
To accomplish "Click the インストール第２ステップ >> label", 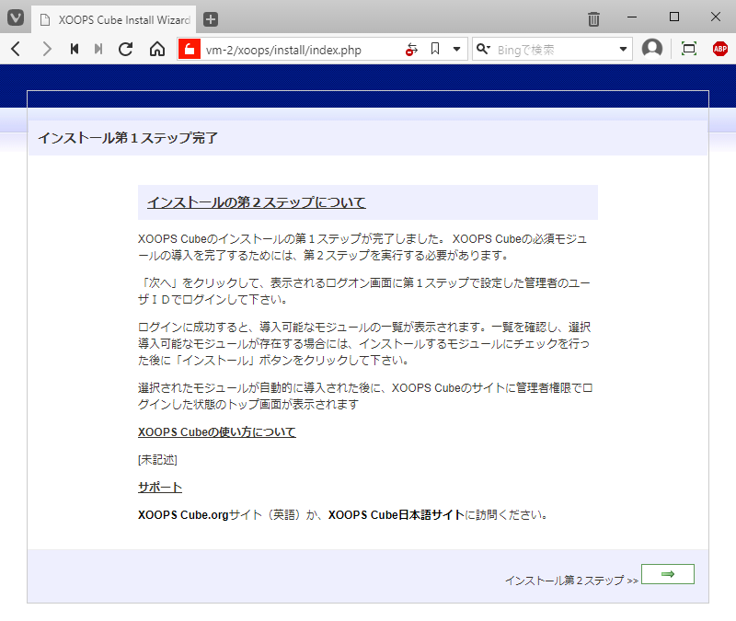I will (571, 581).
